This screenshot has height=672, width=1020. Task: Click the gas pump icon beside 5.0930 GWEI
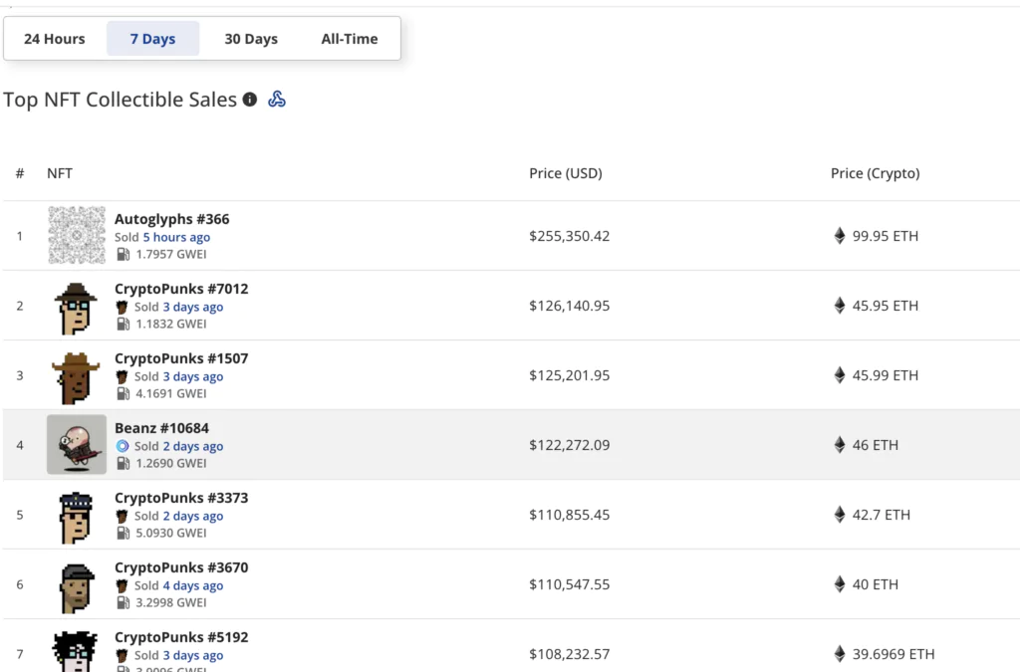tap(123, 533)
